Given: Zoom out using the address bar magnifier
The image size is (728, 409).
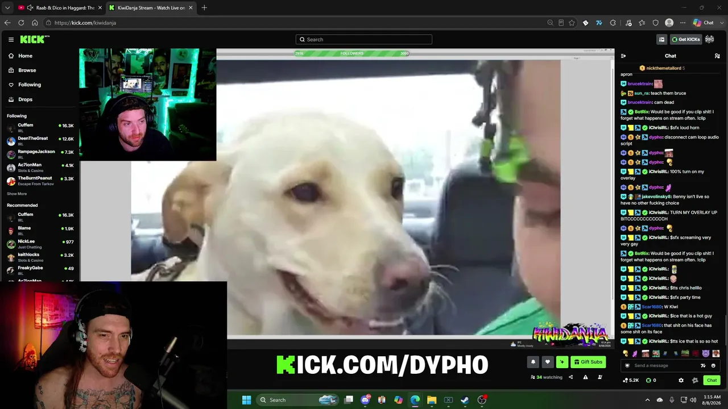Looking at the screenshot, I should click(550, 23).
